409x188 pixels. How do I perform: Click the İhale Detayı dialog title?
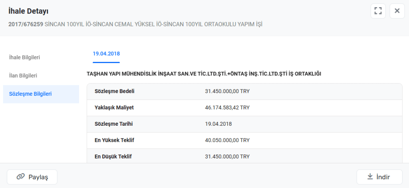point(28,11)
